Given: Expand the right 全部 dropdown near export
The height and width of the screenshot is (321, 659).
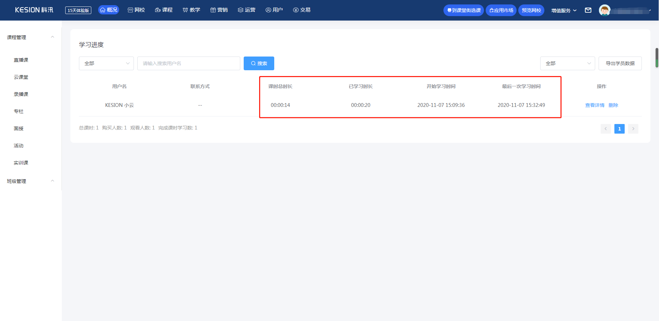Looking at the screenshot, I should tap(567, 63).
